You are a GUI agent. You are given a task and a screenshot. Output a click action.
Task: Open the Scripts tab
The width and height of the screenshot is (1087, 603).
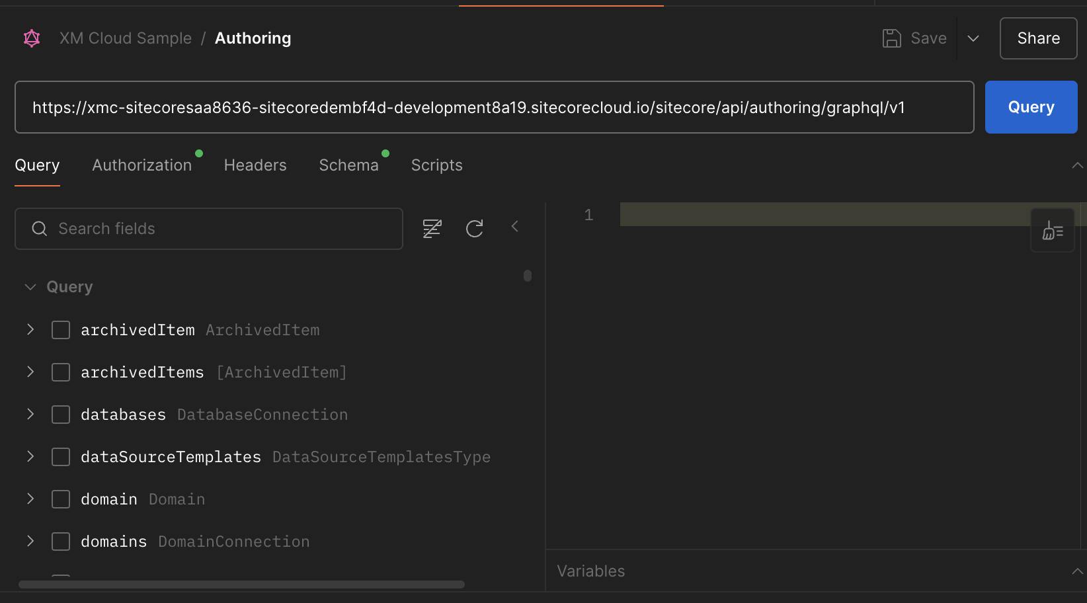point(437,165)
